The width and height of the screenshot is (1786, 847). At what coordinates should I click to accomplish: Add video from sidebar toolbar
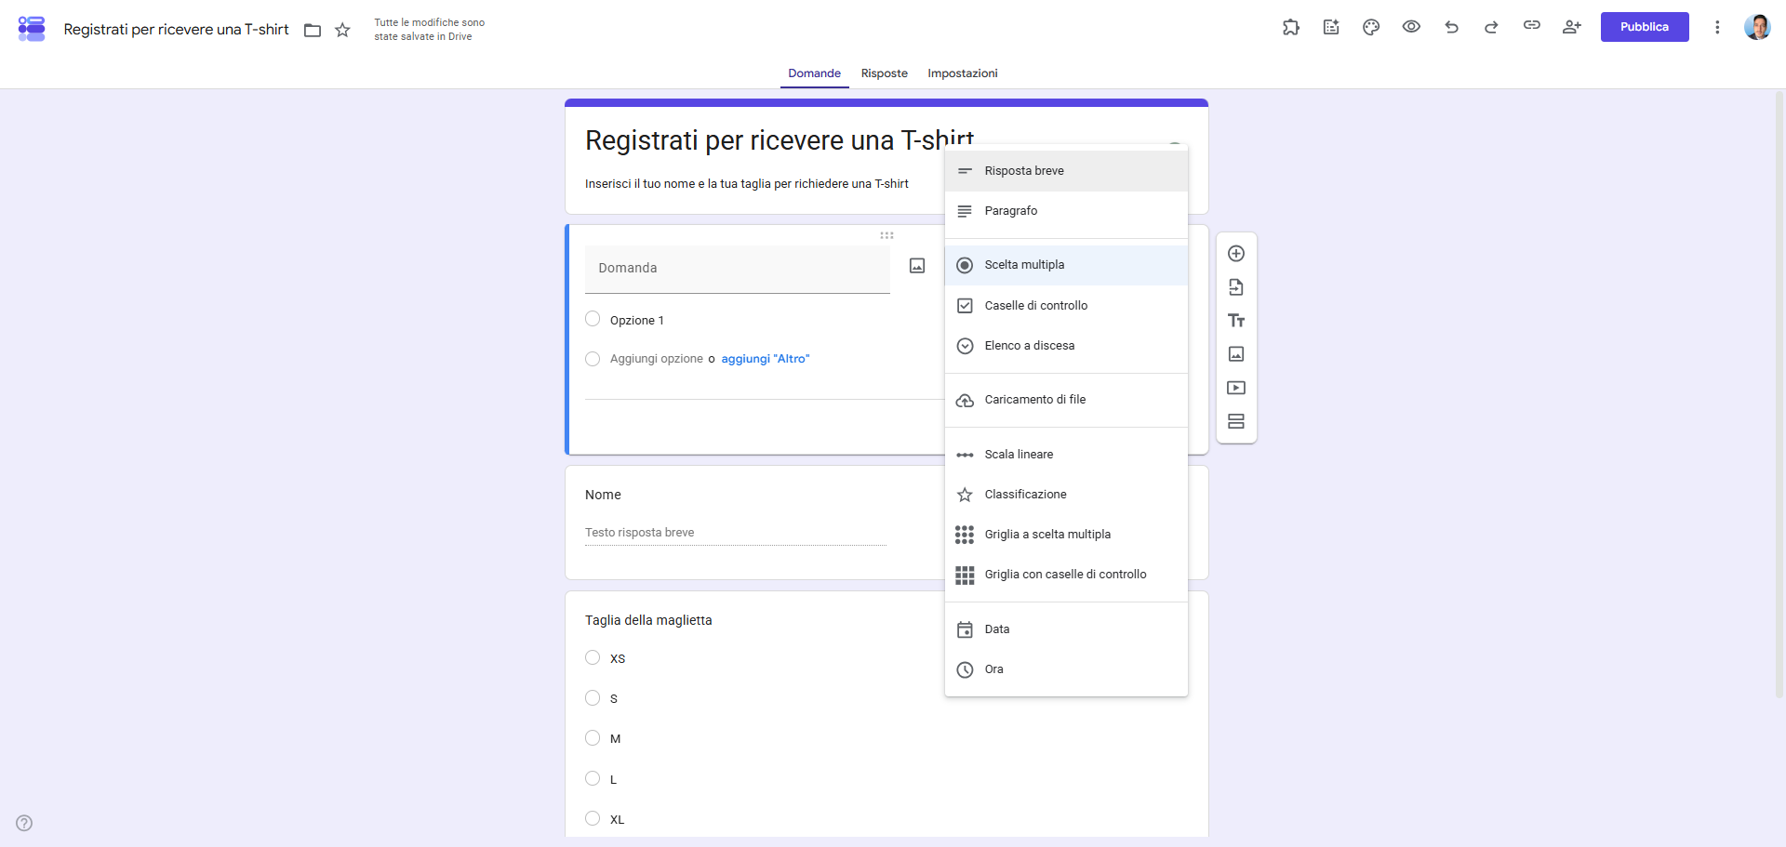tap(1236, 388)
